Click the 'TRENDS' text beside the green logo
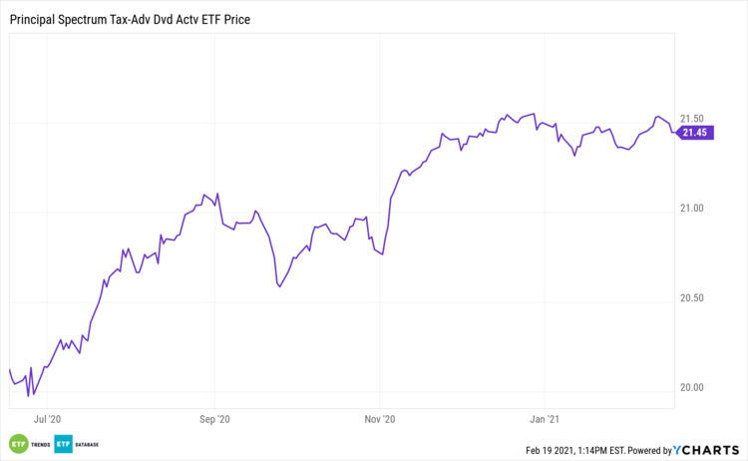 [x=40, y=443]
